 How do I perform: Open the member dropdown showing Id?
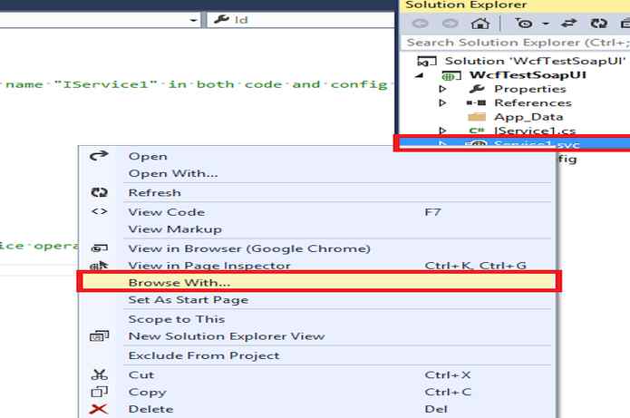[x=300, y=20]
